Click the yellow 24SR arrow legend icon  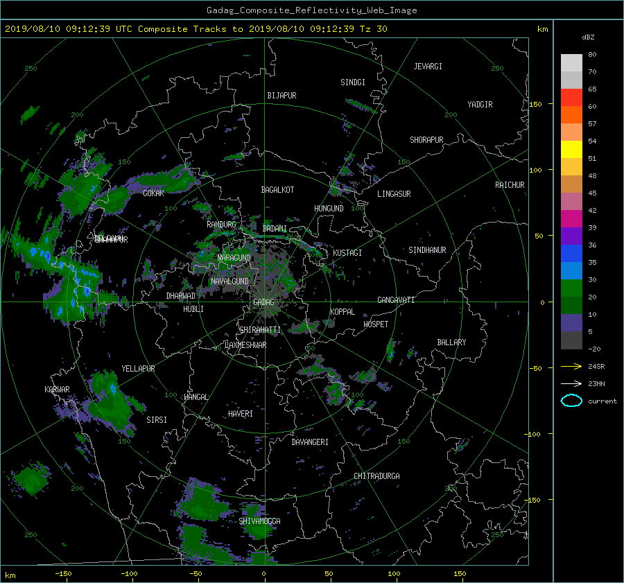click(571, 366)
